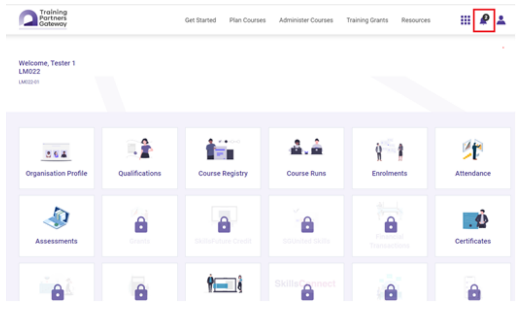Open the Qualifications tile
The height and width of the screenshot is (312, 523).
[140, 159]
